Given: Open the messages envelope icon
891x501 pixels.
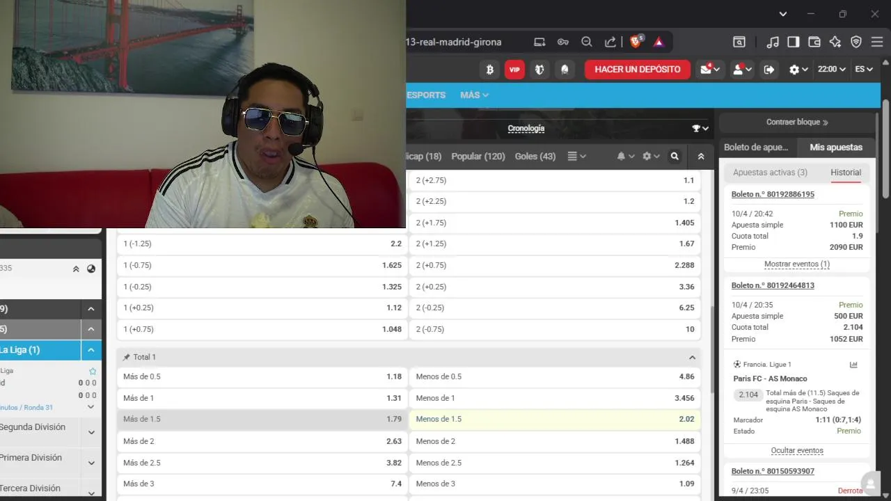Looking at the screenshot, I should point(710,70).
